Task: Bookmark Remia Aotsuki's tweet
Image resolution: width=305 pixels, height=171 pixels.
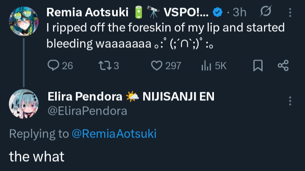Action: tap(258, 66)
